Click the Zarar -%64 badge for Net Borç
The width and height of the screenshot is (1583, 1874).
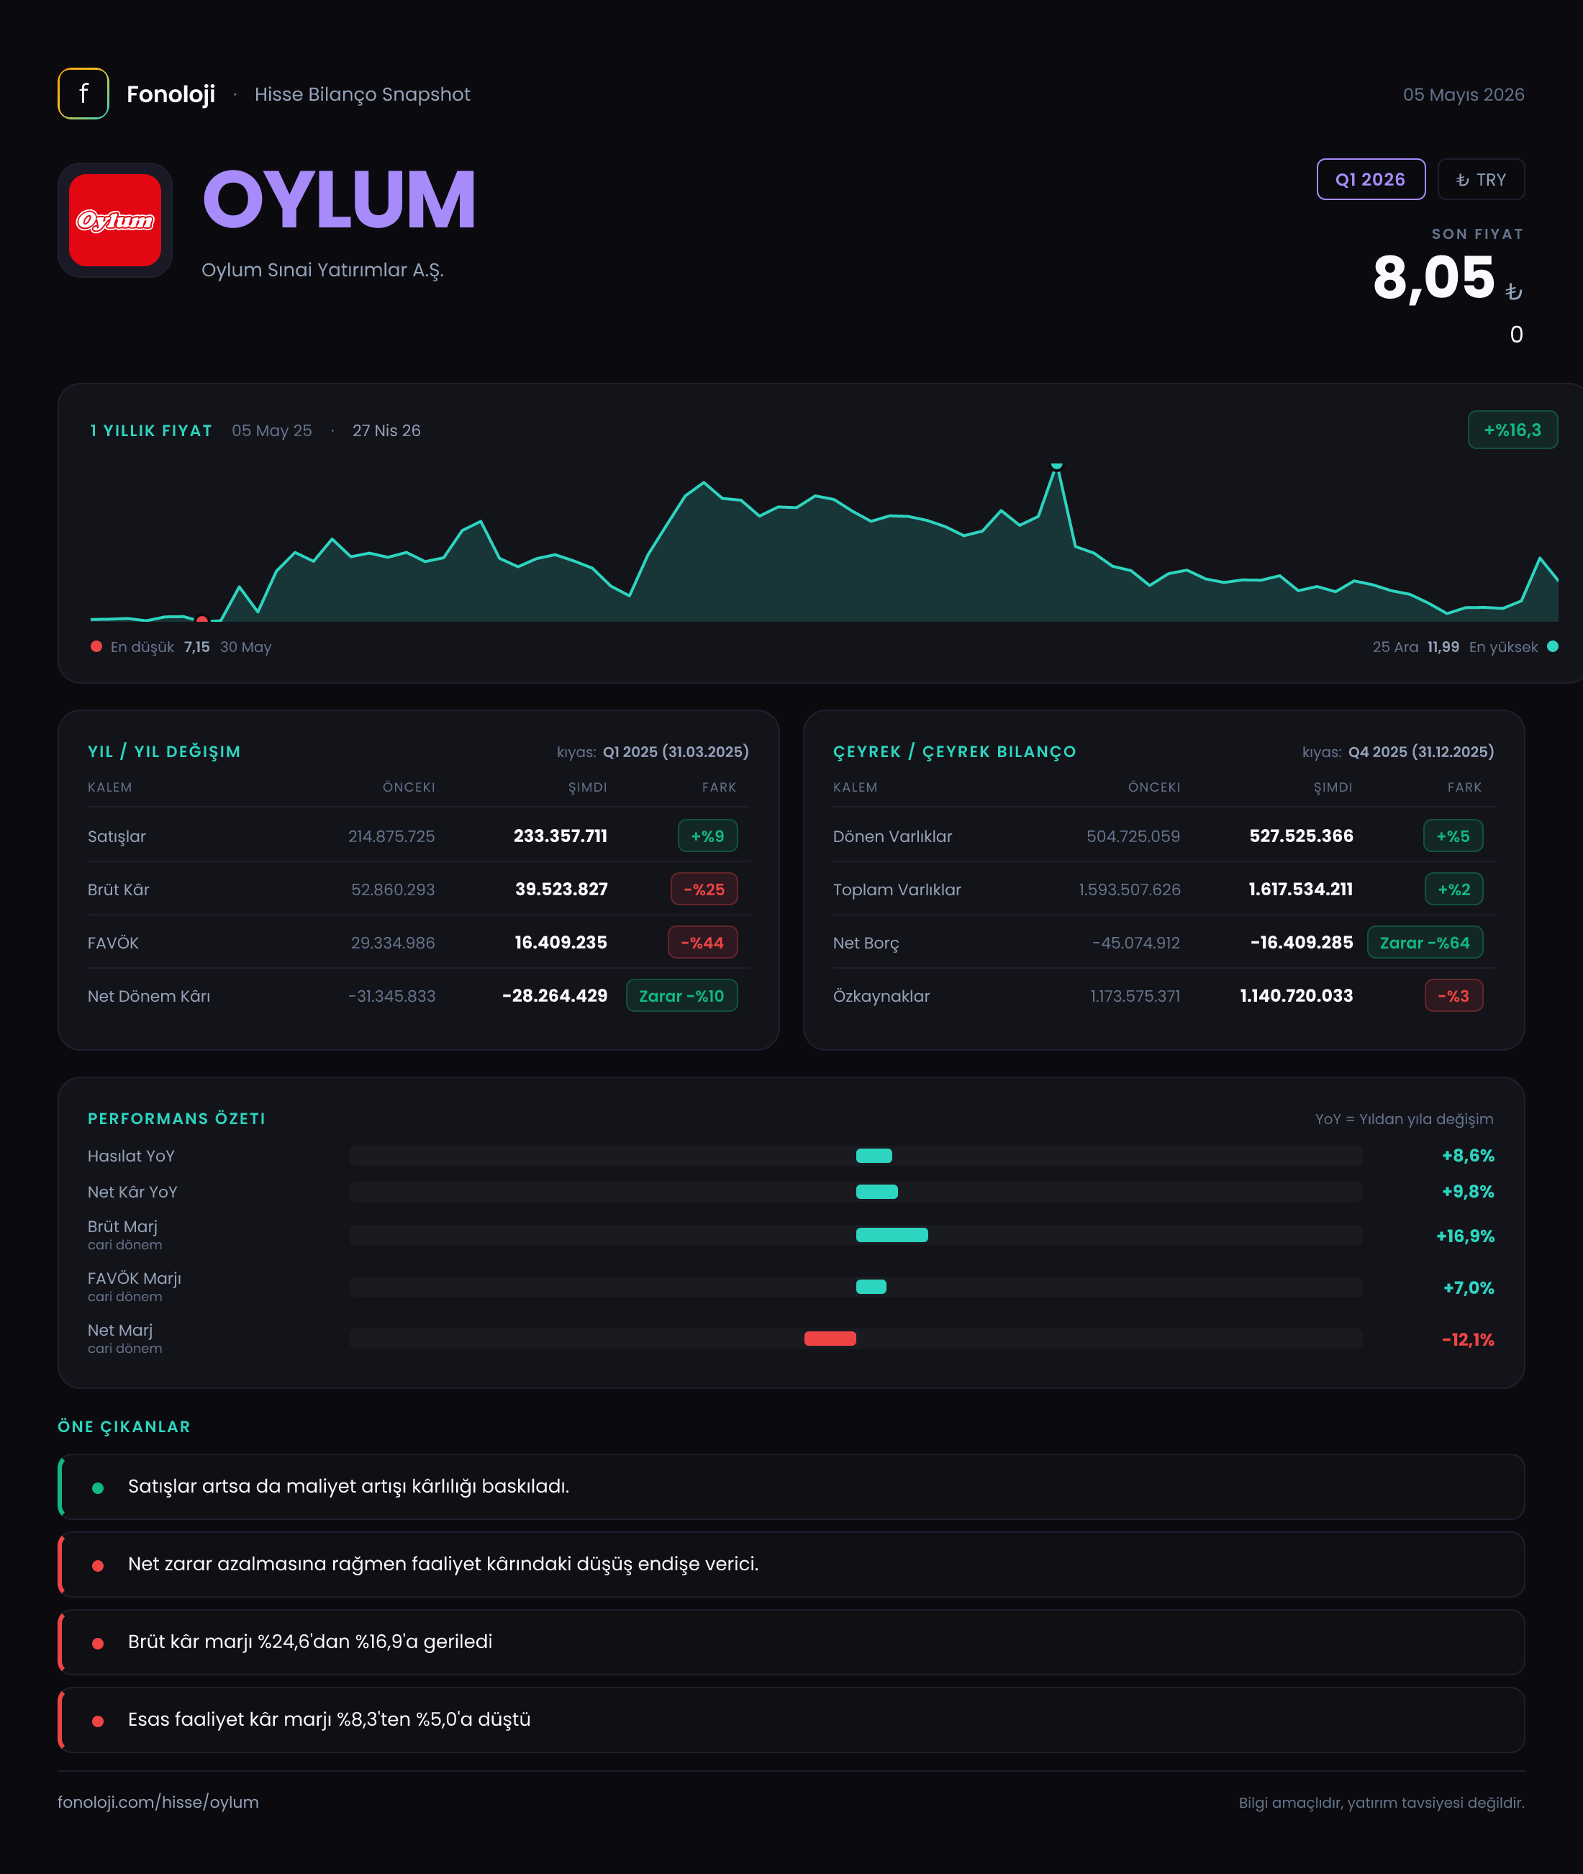click(1424, 942)
